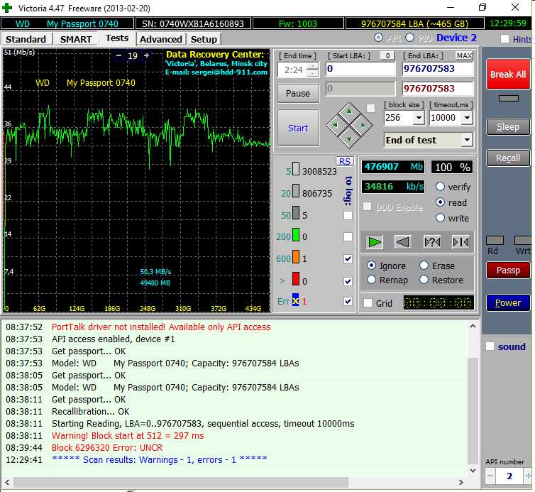Click the up arrow on navigation diamond
535x492 pixels.
[349, 111]
